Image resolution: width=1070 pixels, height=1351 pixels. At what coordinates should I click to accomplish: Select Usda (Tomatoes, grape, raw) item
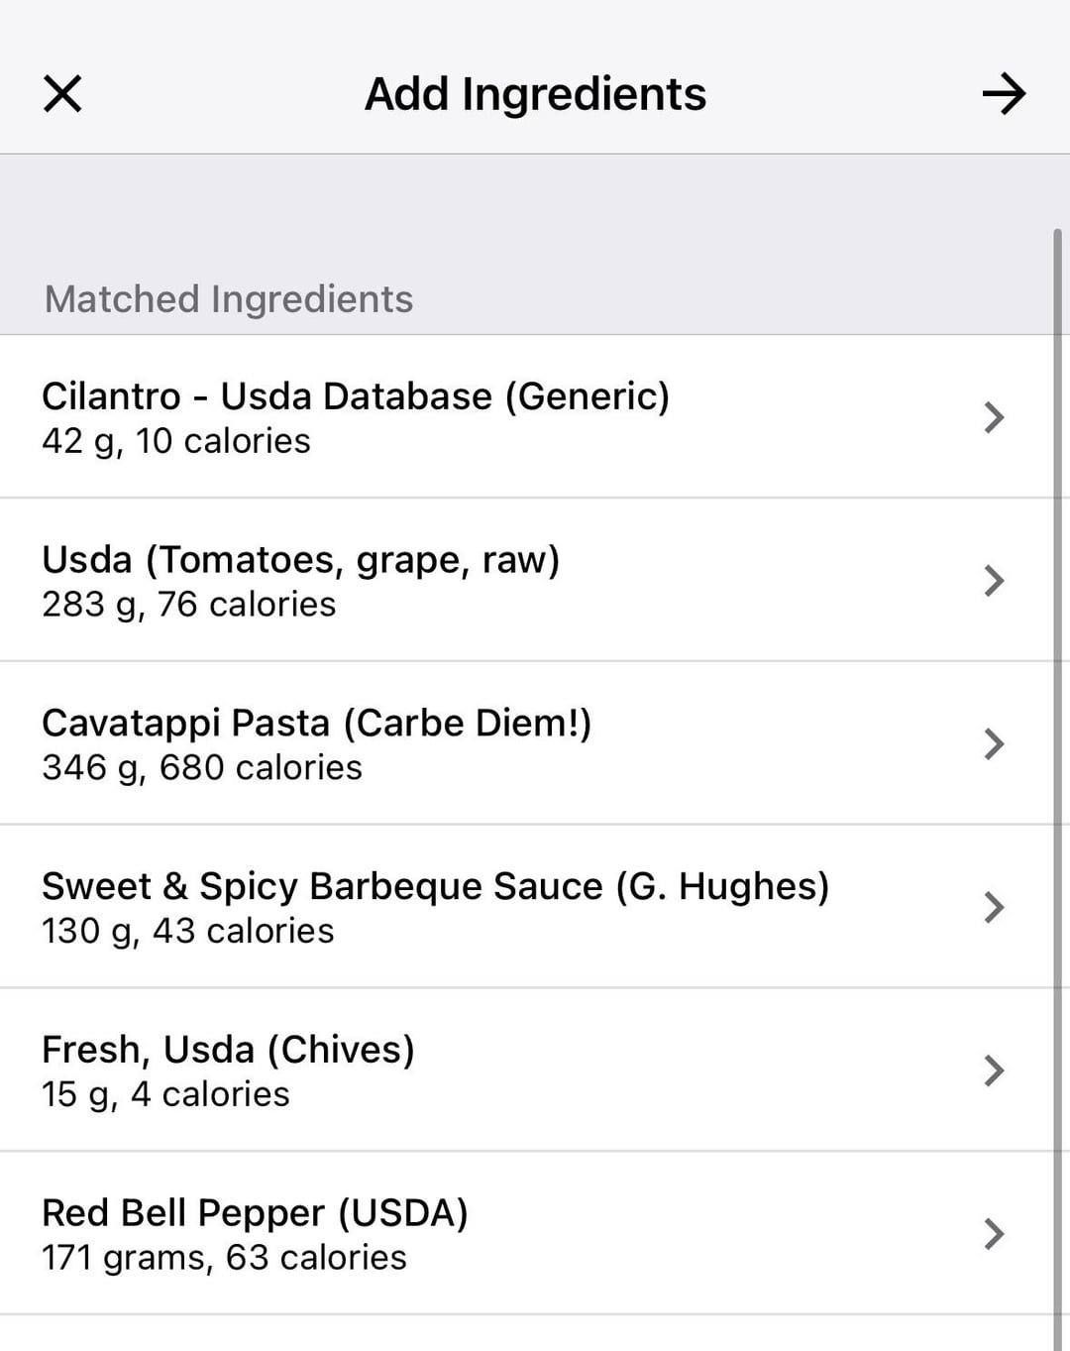coord(300,560)
